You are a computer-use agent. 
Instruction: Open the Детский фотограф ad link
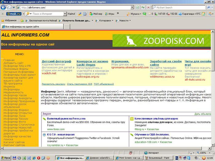[x=56, y=61]
